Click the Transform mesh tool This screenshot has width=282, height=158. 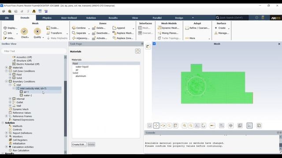point(54,33)
